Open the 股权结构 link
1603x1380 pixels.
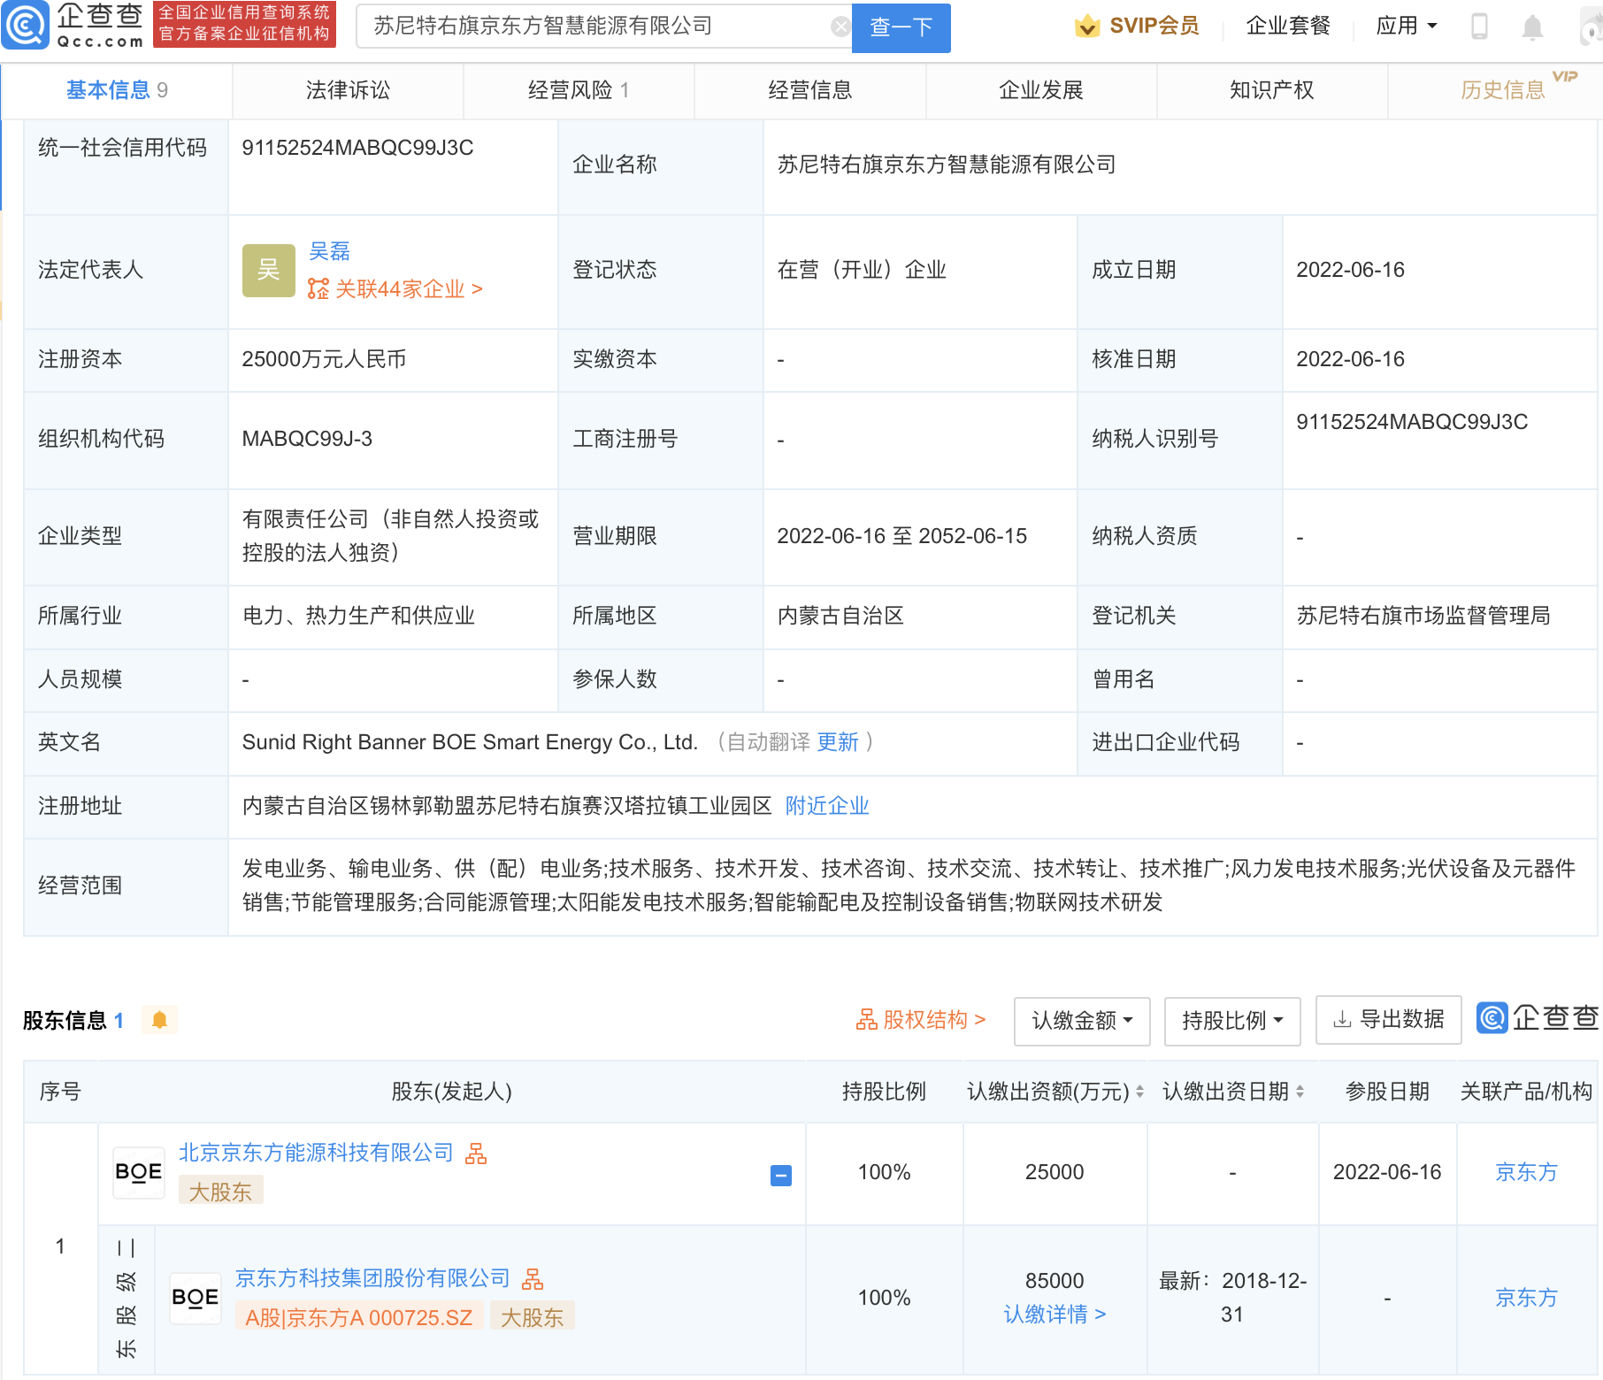click(x=920, y=1020)
